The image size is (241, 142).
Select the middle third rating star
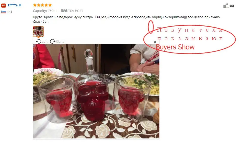point(42,5)
